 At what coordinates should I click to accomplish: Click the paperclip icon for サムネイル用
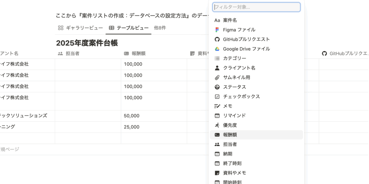(x=217, y=77)
